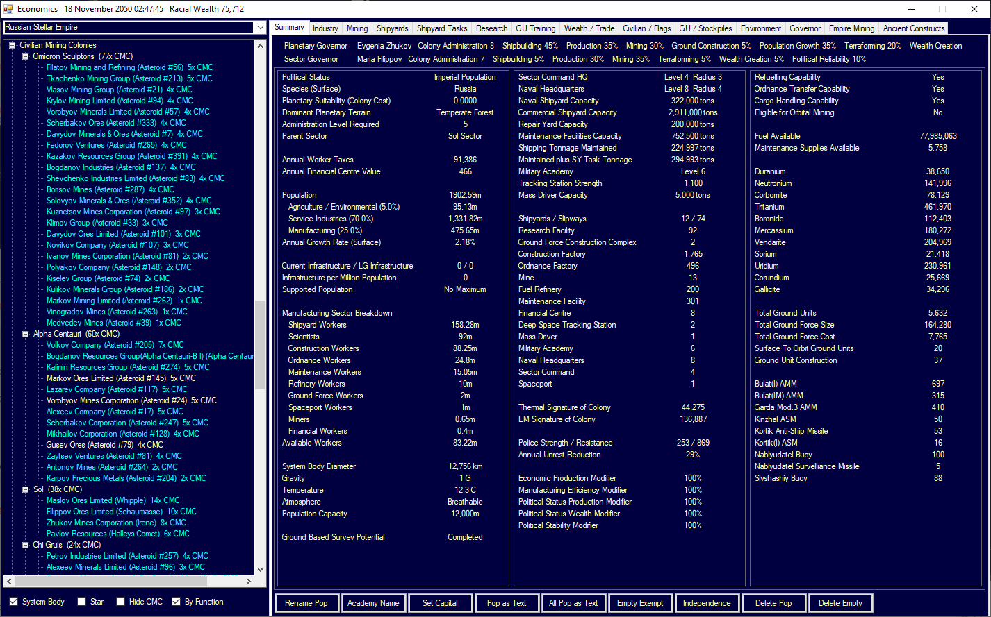
Task: Click the Academy Name button
Action: click(x=373, y=603)
